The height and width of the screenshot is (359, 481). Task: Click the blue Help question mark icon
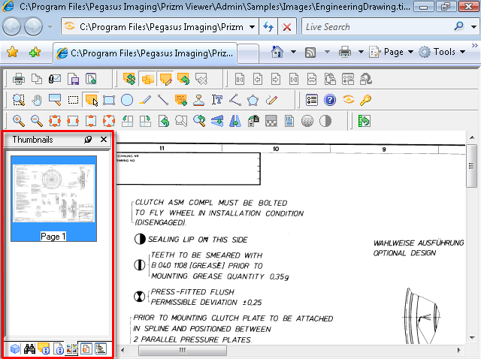pyautogui.click(x=329, y=100)
